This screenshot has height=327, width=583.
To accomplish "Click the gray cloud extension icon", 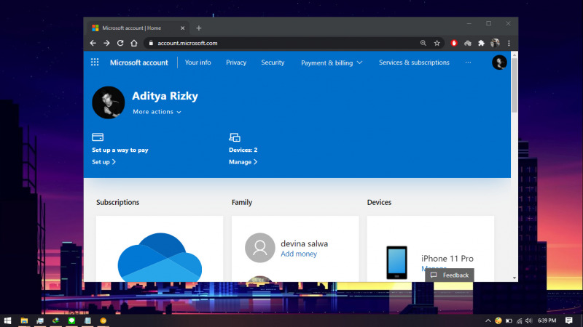I will (468, 43).
